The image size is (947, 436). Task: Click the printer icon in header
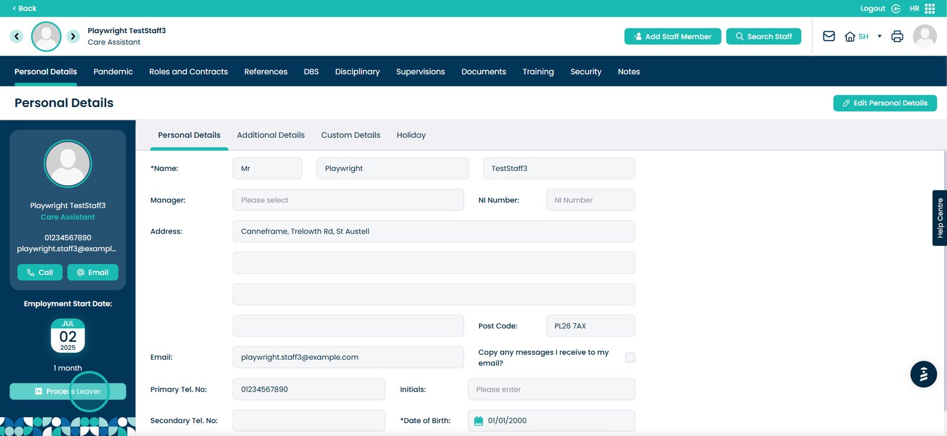(x=897, y=36)
